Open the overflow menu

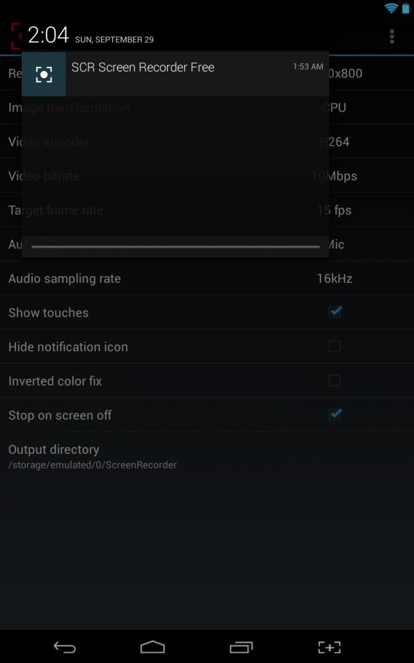[x=391, y=35]
